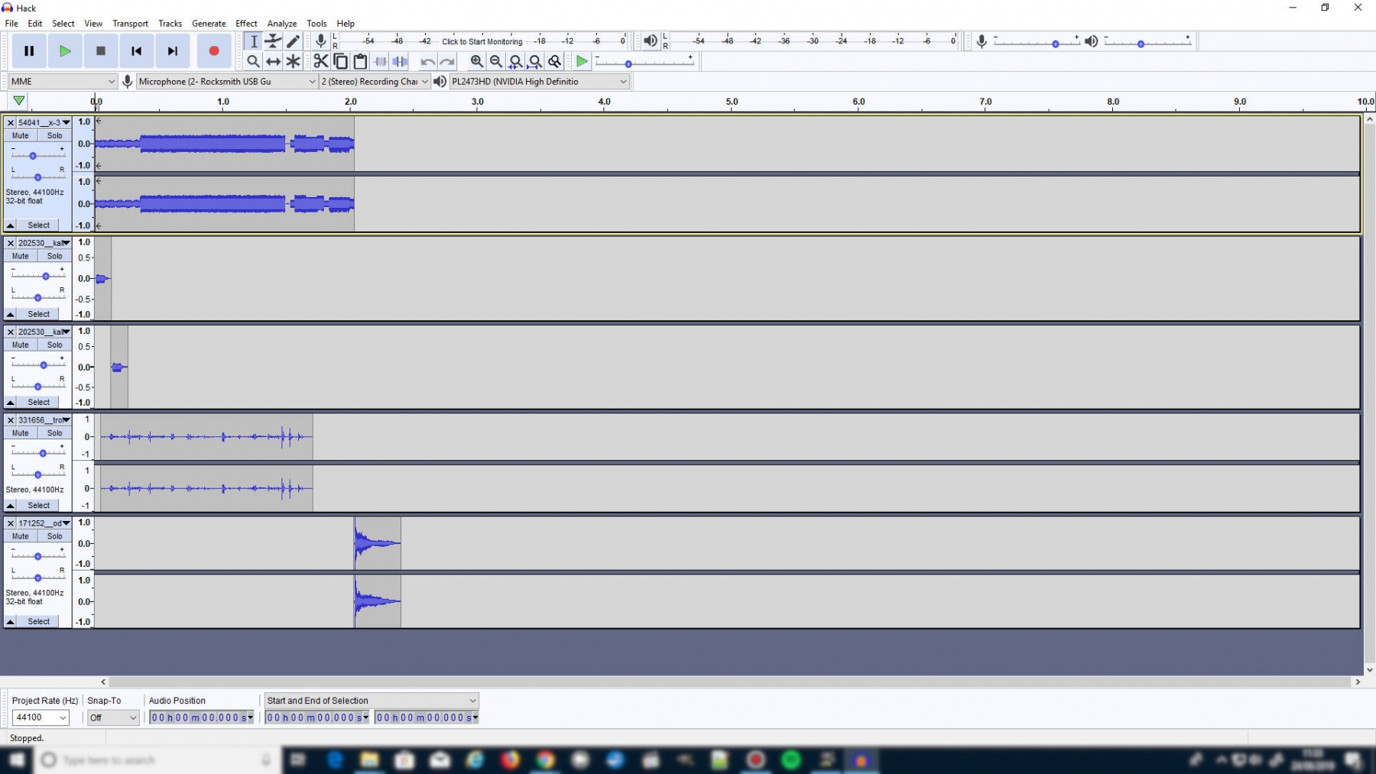
Task: Select the Envelope tool
Action: point(273,41)
